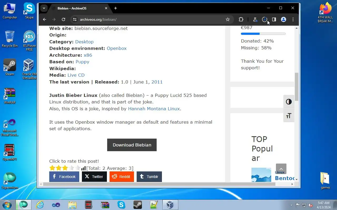Click the donation progress bar

pyautogui.click(x=263, y=34)
